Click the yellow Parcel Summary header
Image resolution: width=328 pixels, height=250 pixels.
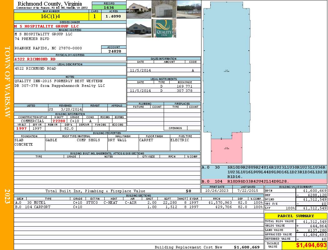pos(296,216)
